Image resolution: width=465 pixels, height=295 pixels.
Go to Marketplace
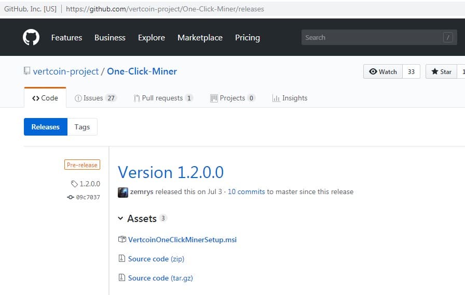pyautogui.click(x=200, y=38)
